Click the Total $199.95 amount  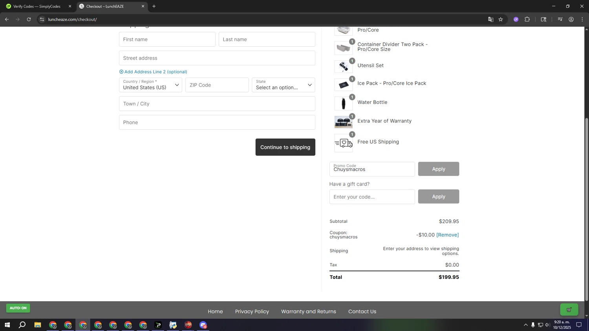pos(449,277)
